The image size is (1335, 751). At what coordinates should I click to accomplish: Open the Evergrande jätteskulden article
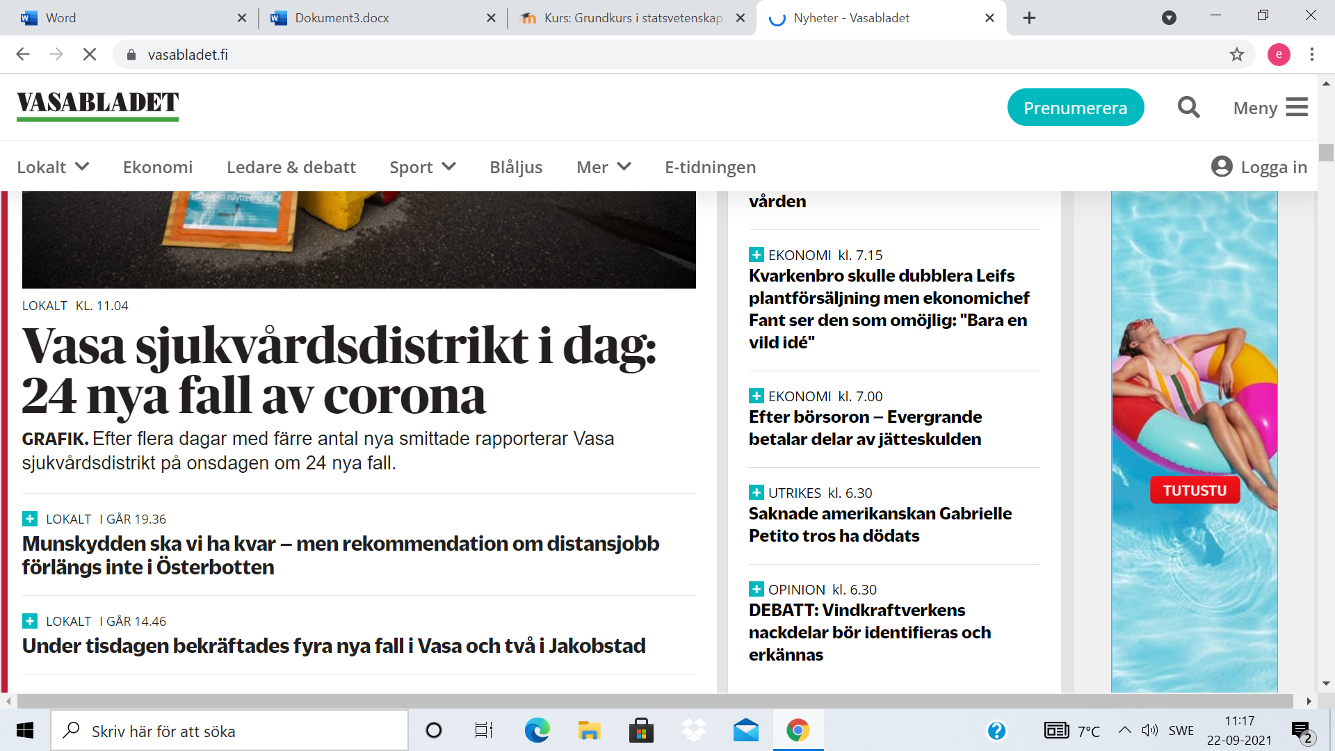coord(866,428)
